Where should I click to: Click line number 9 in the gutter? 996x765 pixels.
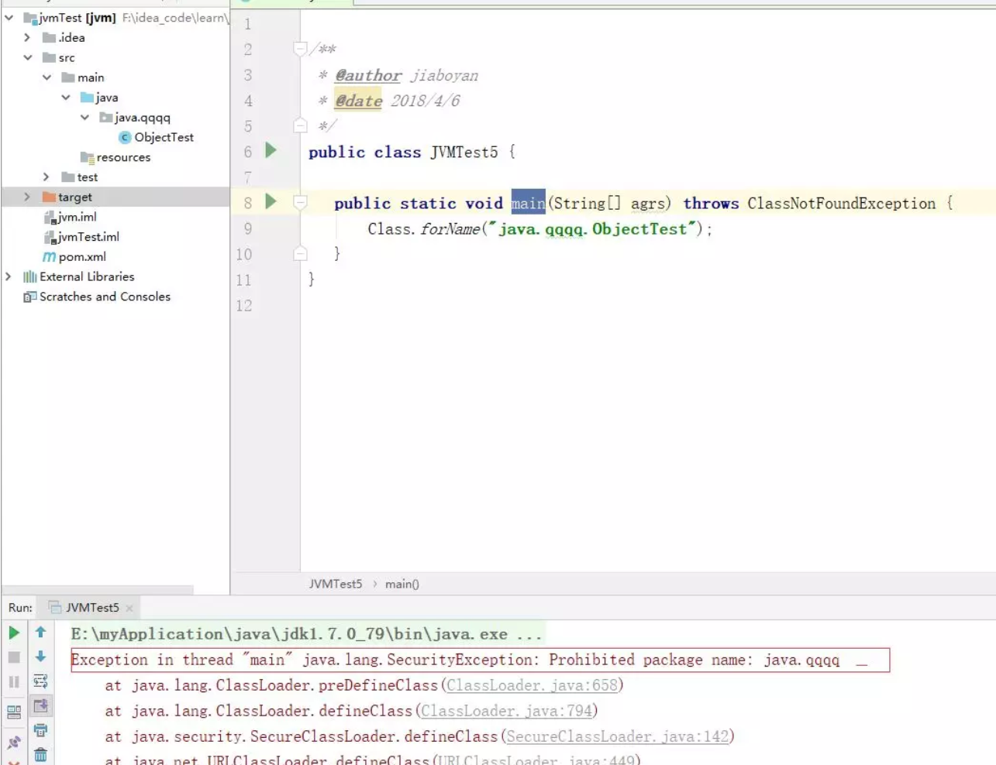(248, 228)
